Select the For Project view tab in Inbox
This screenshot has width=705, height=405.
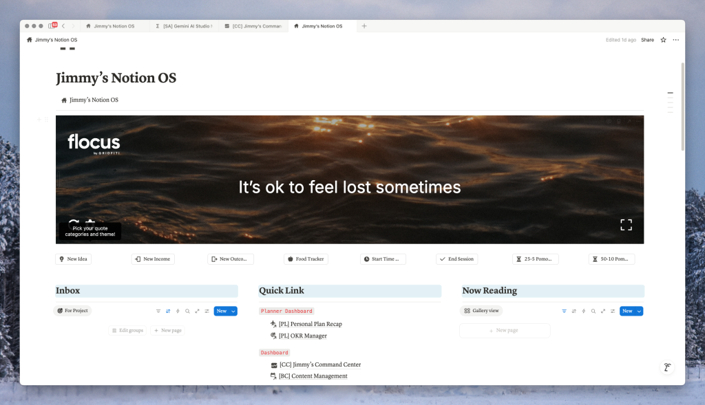(x=72, y=311)
